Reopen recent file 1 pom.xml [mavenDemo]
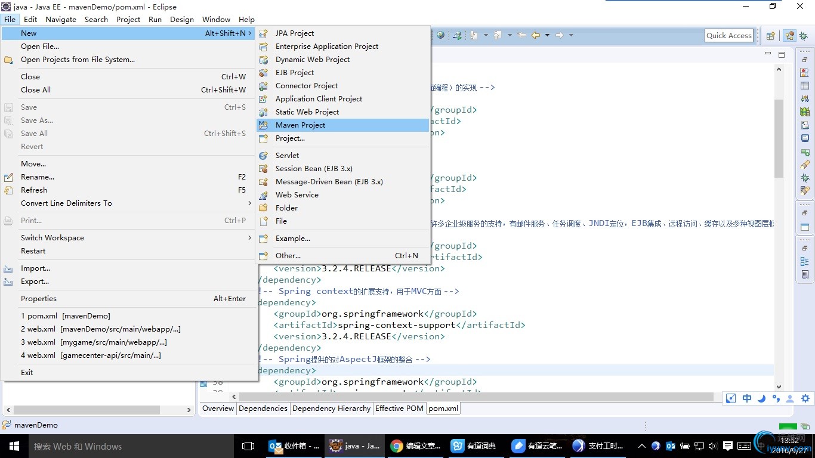The width and height of the screenshot is (815, 458). [x=129, y=315]
